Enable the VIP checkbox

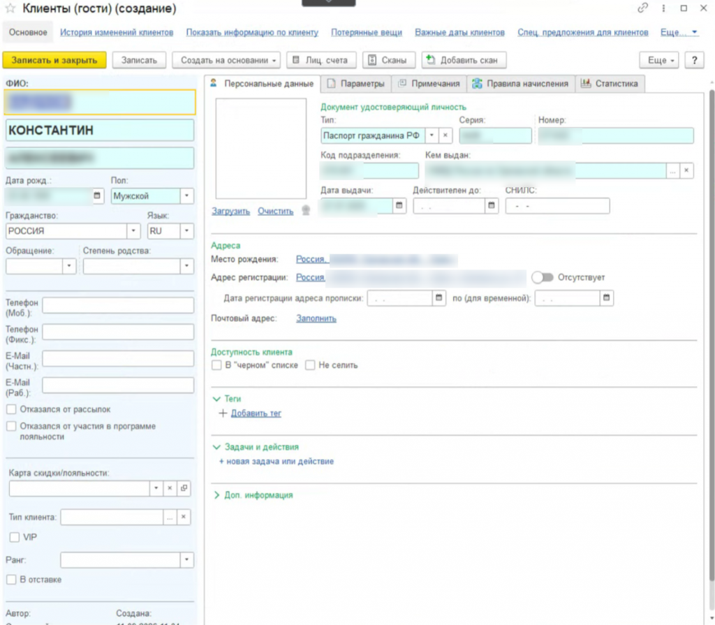click(x=15, y=537)
